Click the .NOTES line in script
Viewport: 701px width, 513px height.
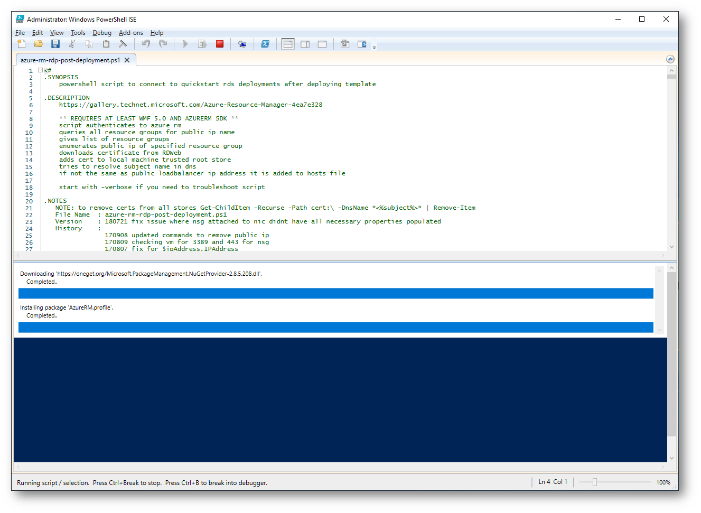point(55,201)
